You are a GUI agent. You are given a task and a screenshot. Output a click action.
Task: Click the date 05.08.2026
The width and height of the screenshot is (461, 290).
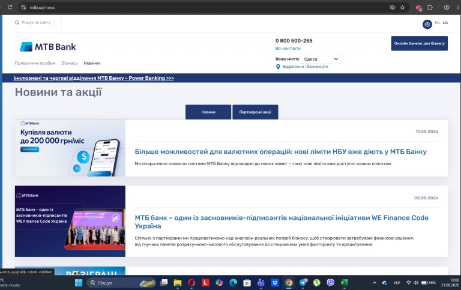click(426, 198)
